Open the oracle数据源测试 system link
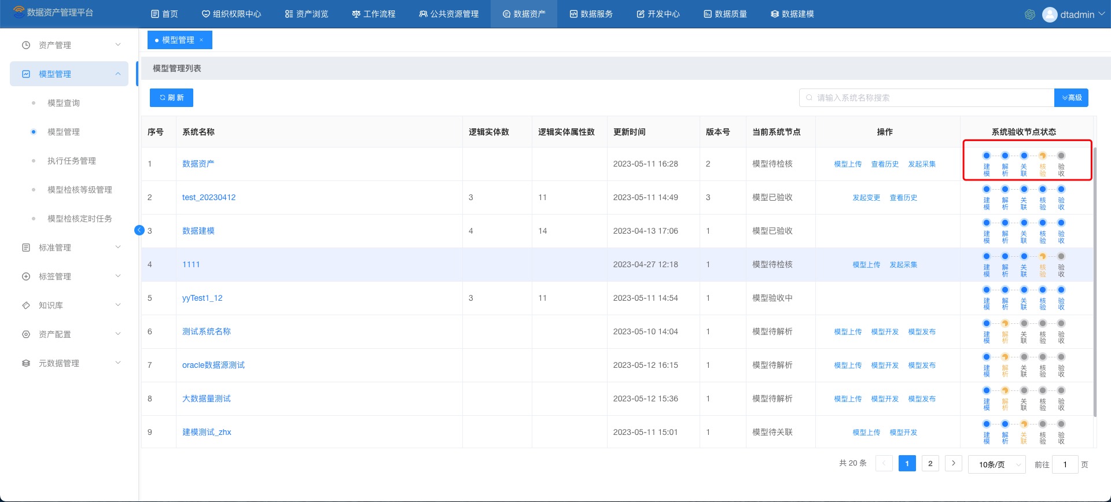The width and height of the screenshot is (1111, 502). (214, 365)
